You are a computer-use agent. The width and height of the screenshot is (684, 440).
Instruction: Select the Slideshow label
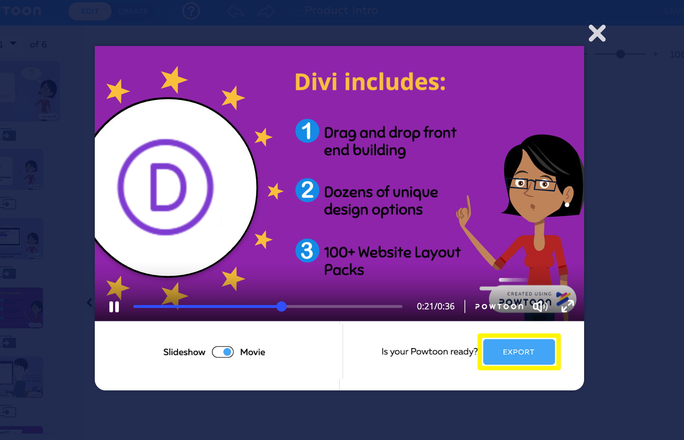pyautogui.click(x=184, y=352)
